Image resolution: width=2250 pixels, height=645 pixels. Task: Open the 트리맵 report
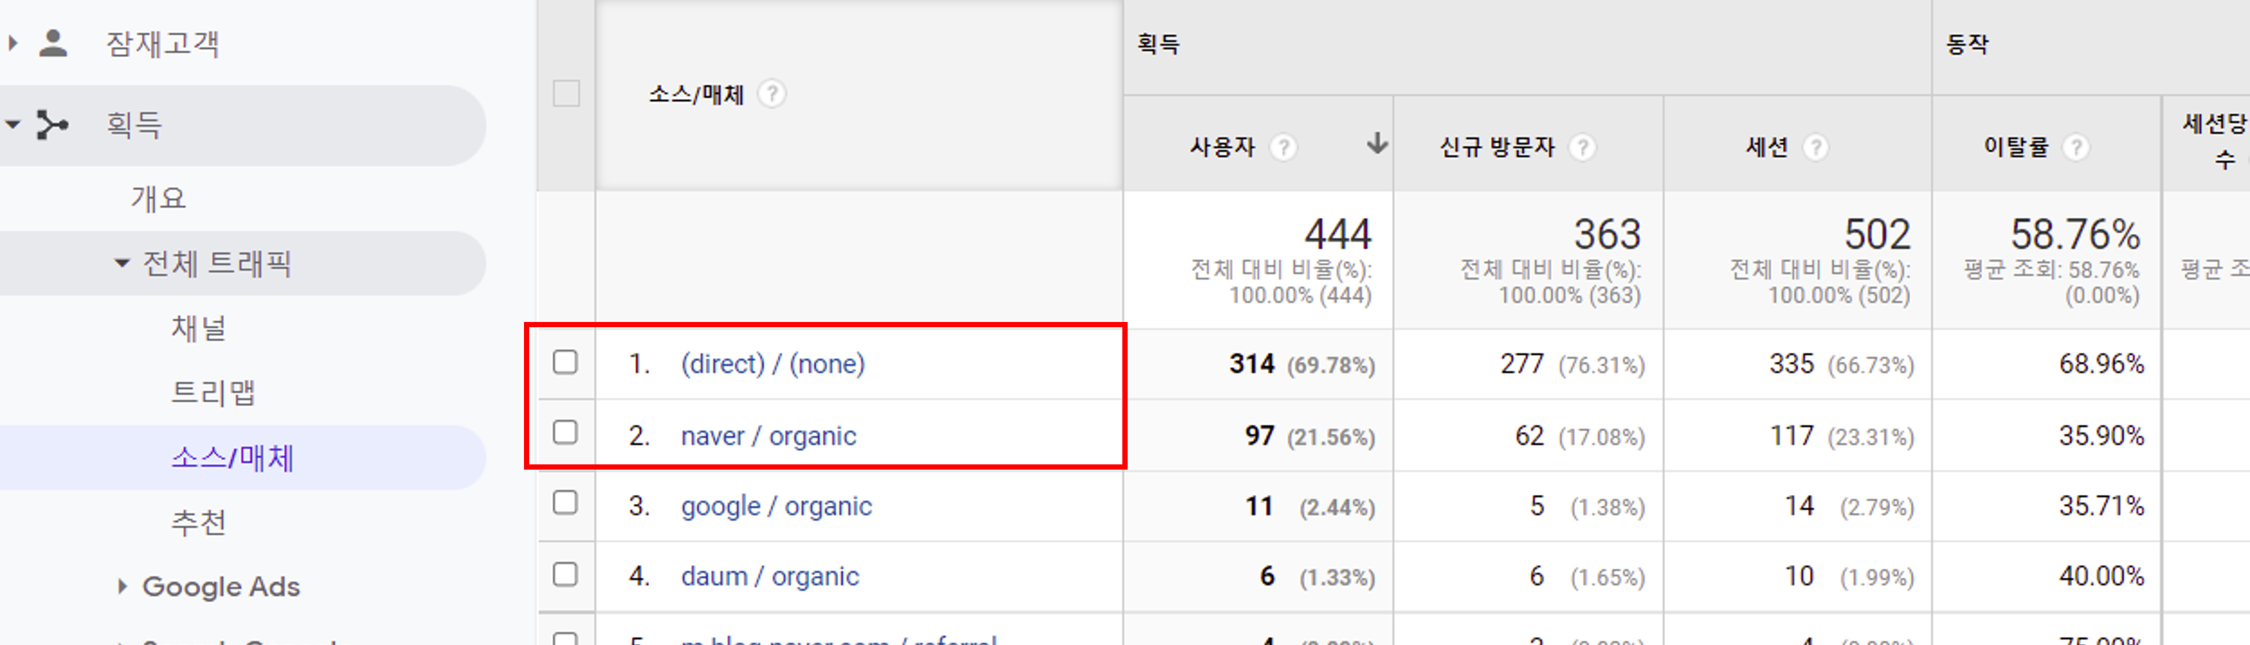212,393
